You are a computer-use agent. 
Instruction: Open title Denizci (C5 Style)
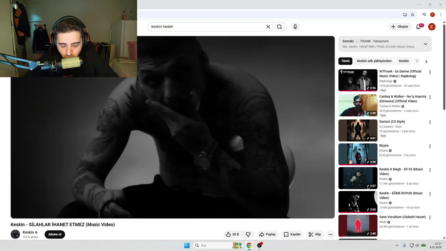point(392,122)
